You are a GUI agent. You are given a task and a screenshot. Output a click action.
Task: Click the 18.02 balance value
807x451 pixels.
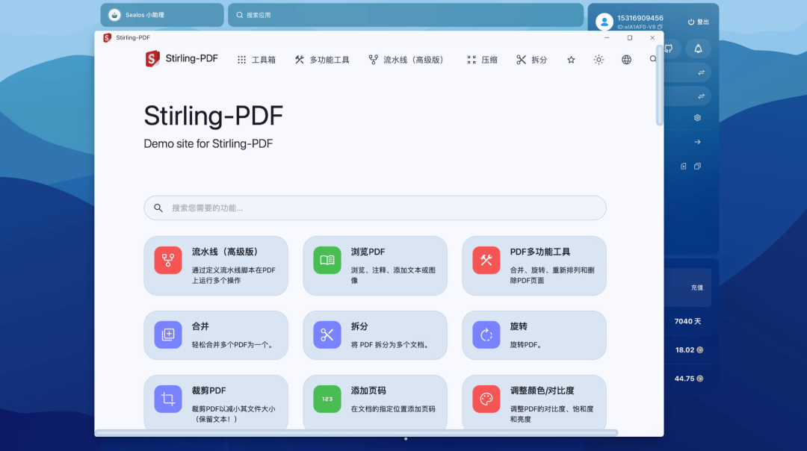click(x=685, y=349)
